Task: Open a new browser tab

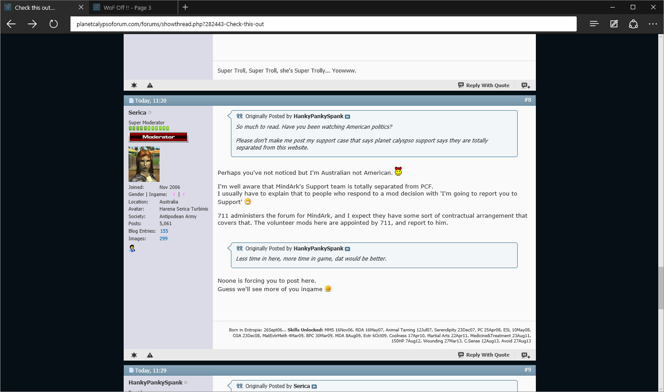Action: click(x=185, y=7)
